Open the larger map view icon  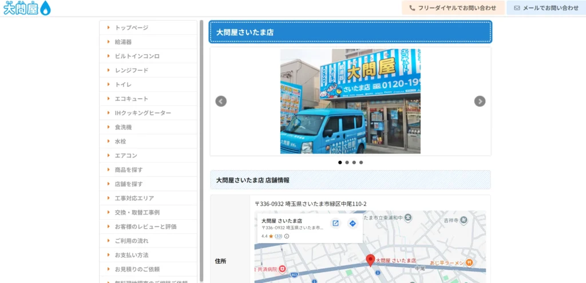336,223
